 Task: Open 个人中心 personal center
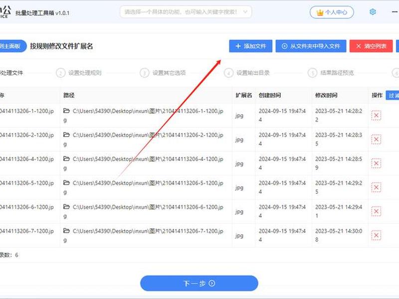pyautogui.click(x=332, y=12)
